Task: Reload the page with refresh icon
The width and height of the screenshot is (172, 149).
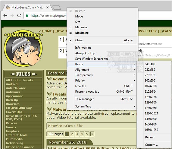Action: tap(20, 16)
